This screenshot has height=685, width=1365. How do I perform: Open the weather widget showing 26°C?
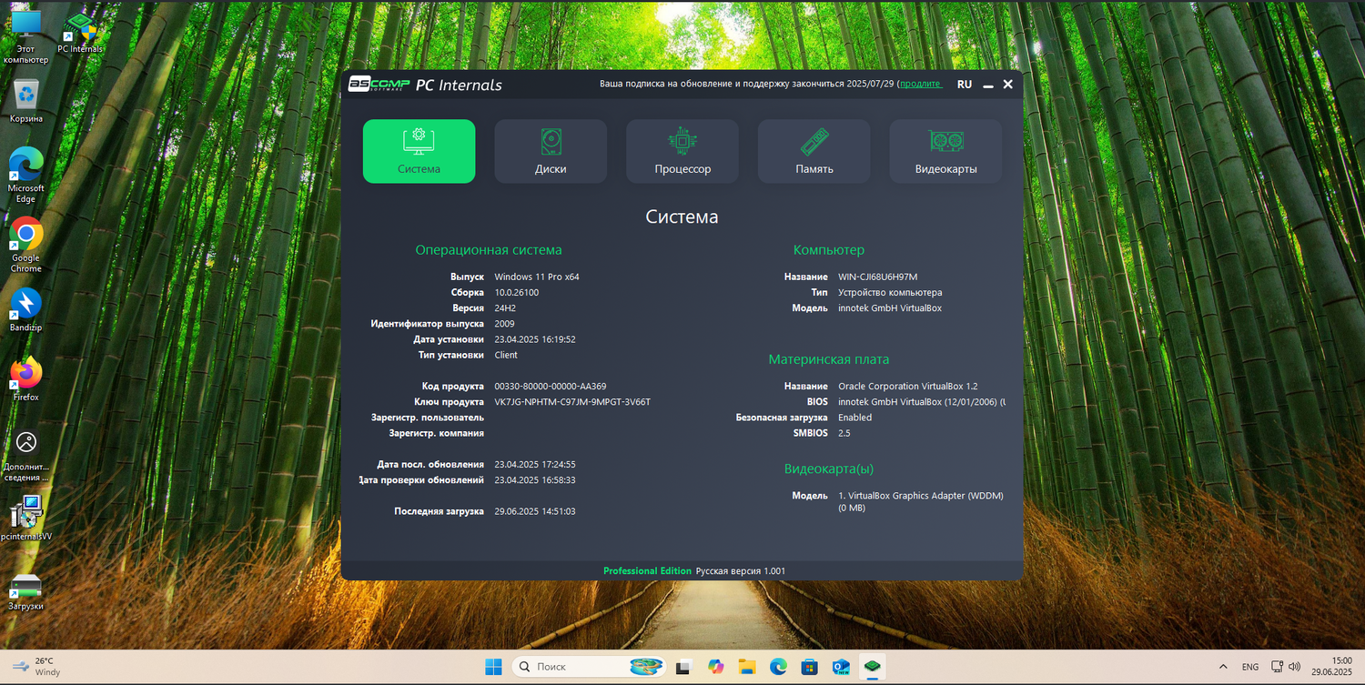(37, 667)
